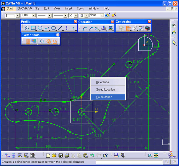Image resolution: width=179 pixels, height=166 pixels.
Task: Select the Rectangle tool in Profile toolbar
Action: (x=33, y=28)
